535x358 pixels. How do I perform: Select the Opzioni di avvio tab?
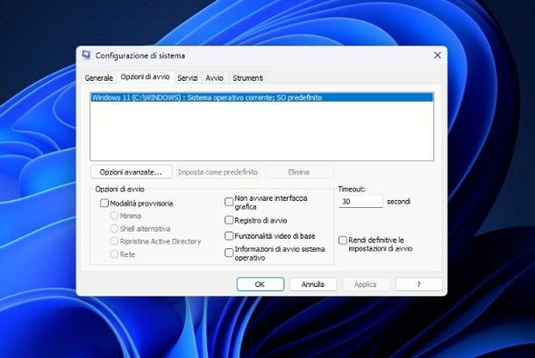[145, 77]
